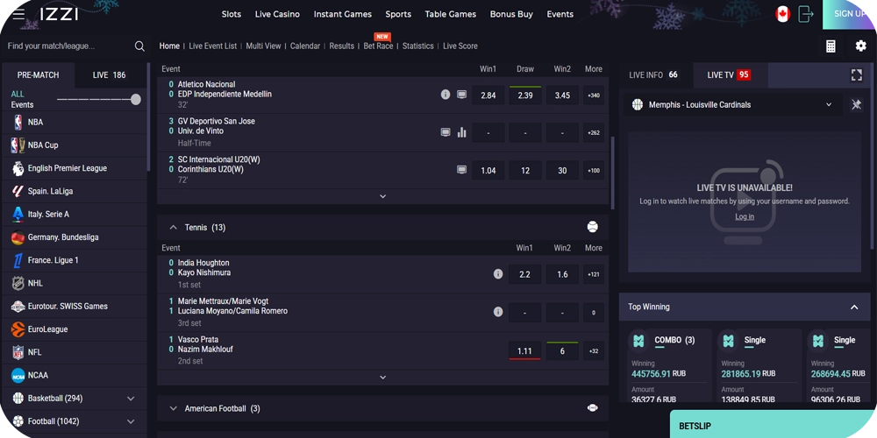Select Win2 odds 1.6 for Kayo Nishimura

tap(562, 274)
